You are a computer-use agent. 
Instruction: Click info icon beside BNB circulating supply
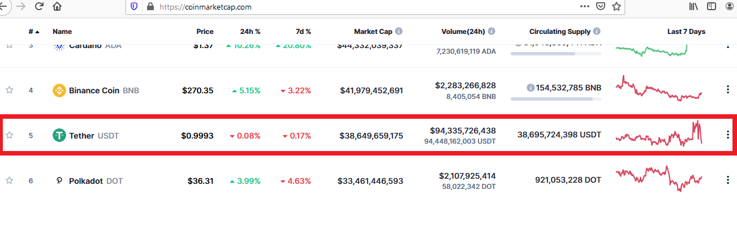tap(531, 88)
